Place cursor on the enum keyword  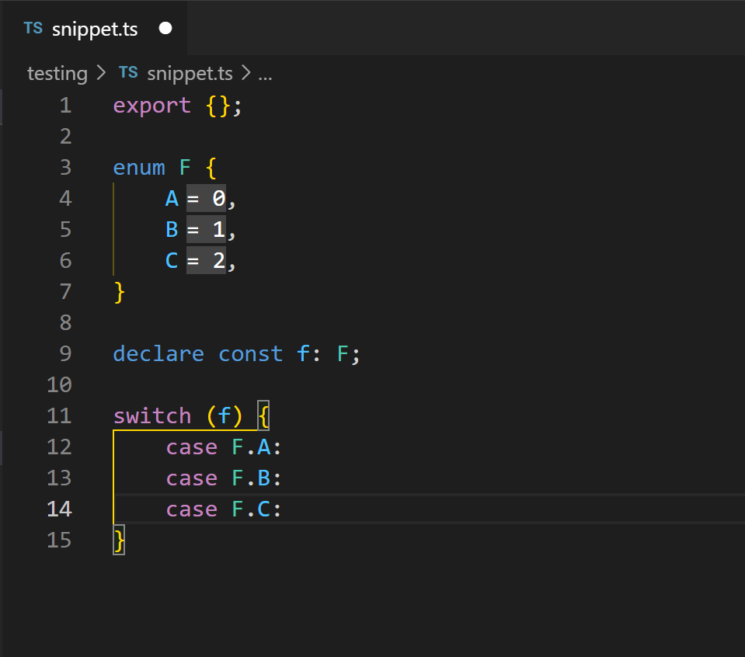(139, 168)
